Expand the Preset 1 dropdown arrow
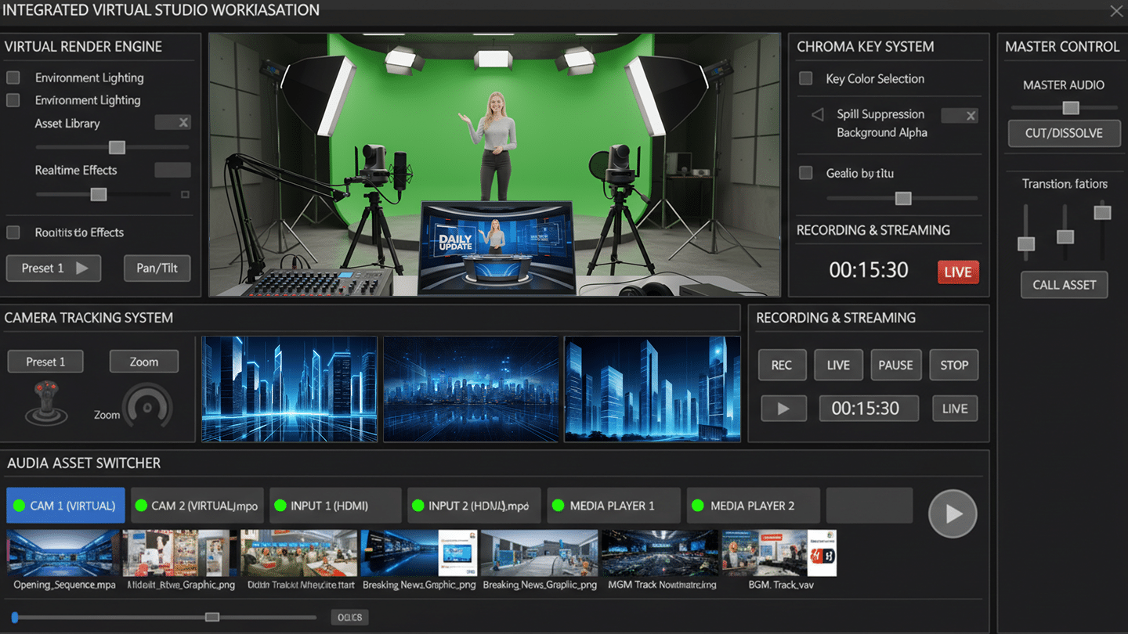 coord(80,268)
